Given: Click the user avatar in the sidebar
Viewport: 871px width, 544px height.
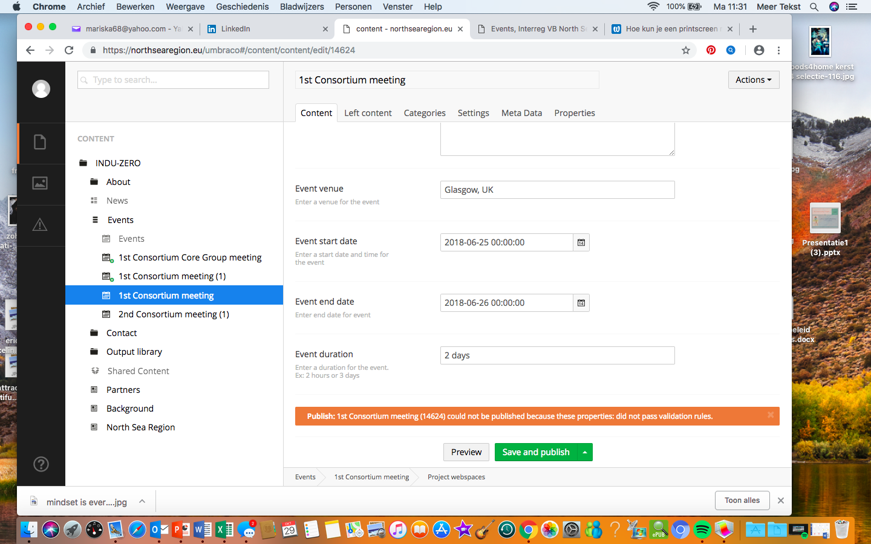Looking at the screenshot, I should [x=41, y=89].
